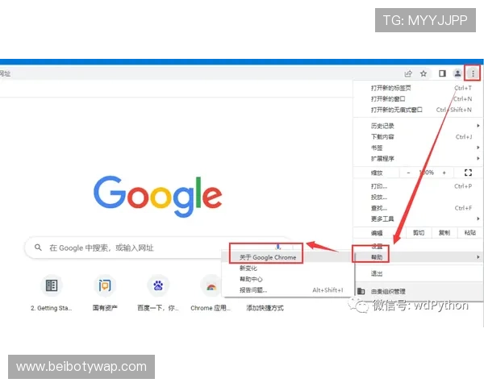Enter fullscreen with the zoom fullscreen icon
Viewport: 484px width, 387px height.
tap(468, 173)
